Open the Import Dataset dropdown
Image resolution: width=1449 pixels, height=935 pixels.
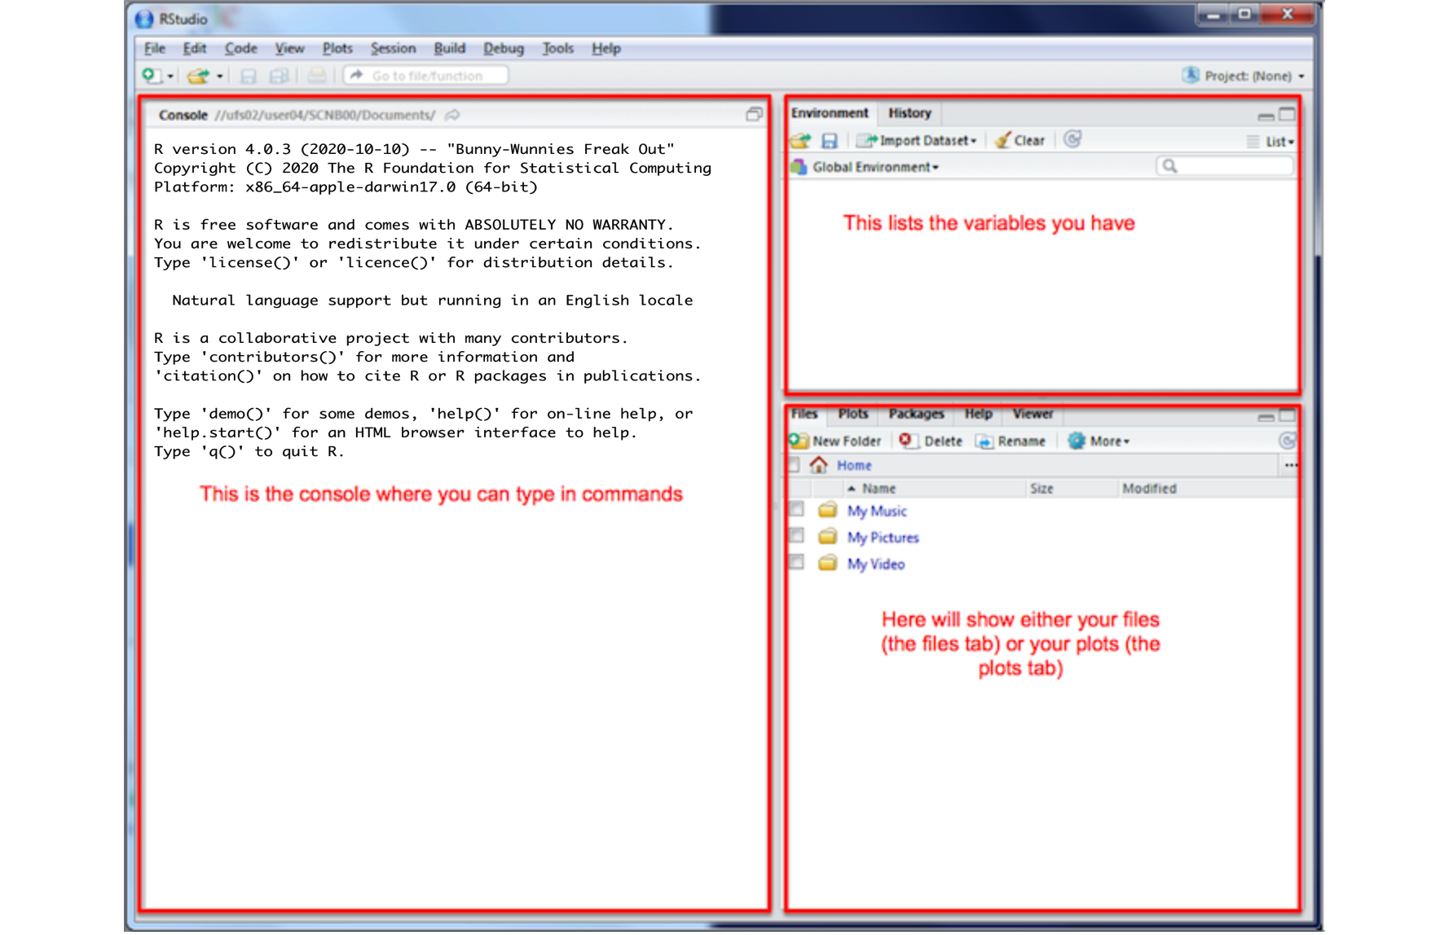[x=918, y=140]
